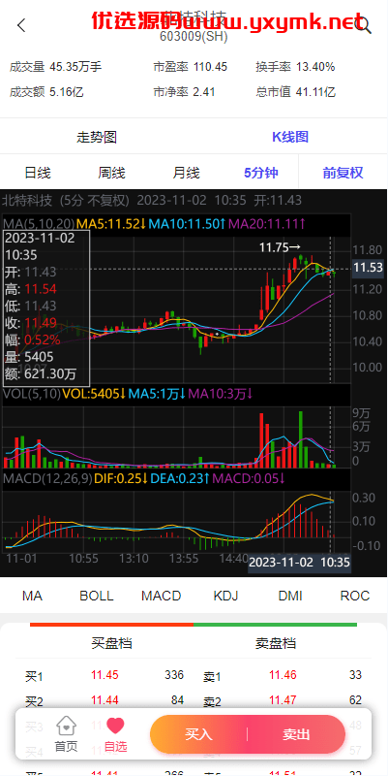Image resolution: width=388 pixels, height=776 pixels.
Task: Click the 收: 11.49 tooltip row
Action: pos(31,323)
